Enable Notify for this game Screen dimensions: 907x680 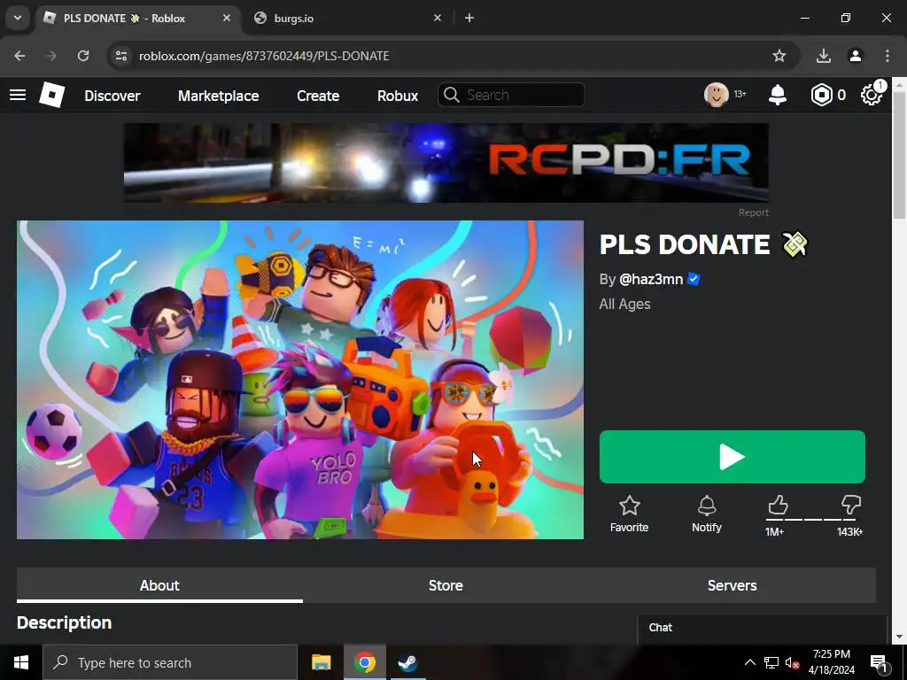[x=706, y=514]
